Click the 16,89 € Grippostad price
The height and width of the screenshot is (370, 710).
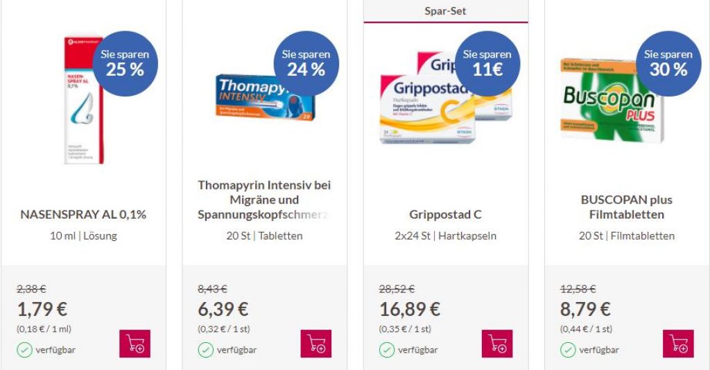pyautogui.click(x=410, y=309)
